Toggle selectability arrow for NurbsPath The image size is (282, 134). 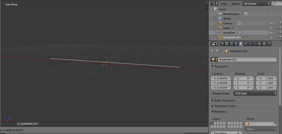[276, 33]
